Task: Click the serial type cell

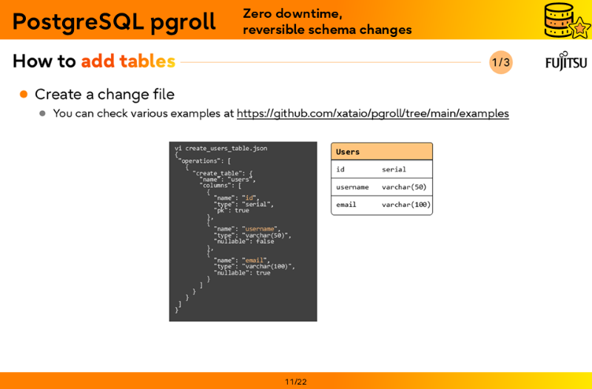Action: coord(394,169)
